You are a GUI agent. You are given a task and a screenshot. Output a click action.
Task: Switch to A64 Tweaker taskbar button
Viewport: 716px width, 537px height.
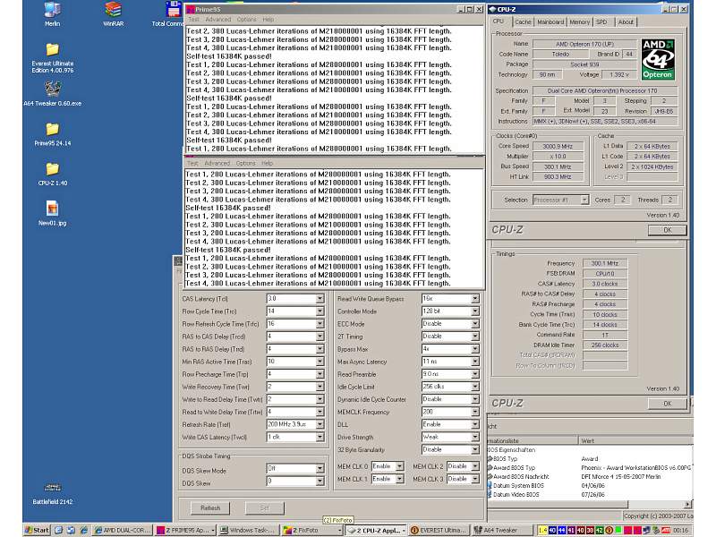[x=501, y=530]
